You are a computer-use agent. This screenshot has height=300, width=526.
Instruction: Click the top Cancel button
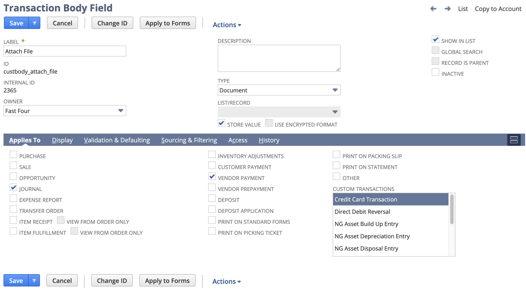[62, 23]
